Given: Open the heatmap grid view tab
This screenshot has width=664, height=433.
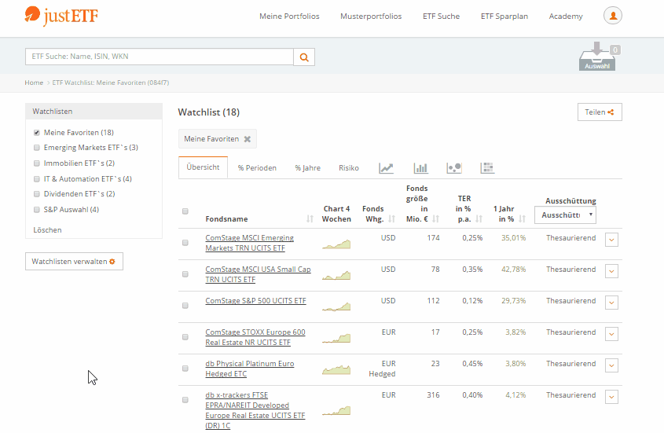Looking at the screenshot, I should pos(487,167).
